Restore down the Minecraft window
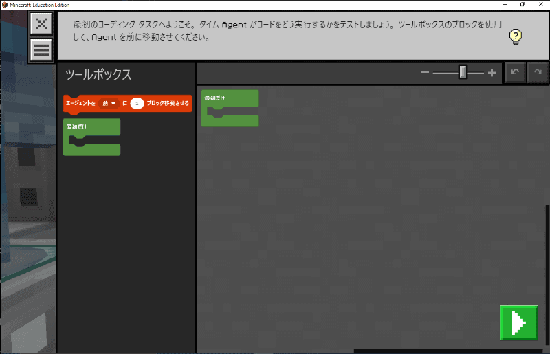The width and height of the screenshot is (550, 354). (522, 5)
